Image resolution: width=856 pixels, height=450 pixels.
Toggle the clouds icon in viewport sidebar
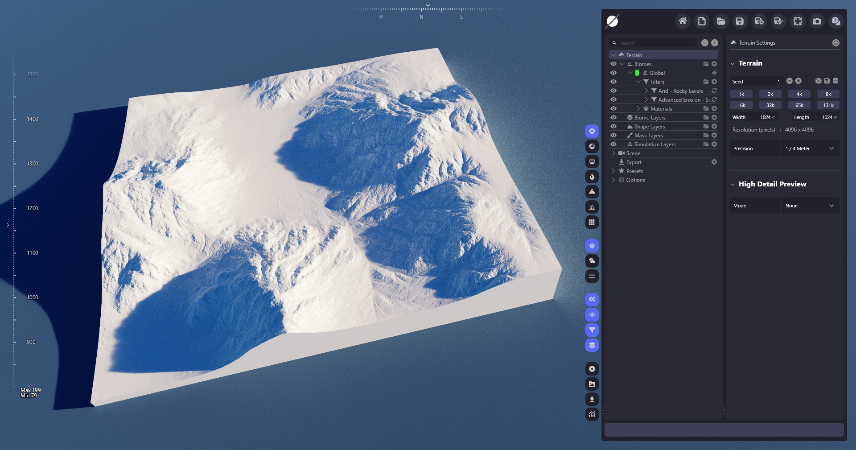(592, 261)
